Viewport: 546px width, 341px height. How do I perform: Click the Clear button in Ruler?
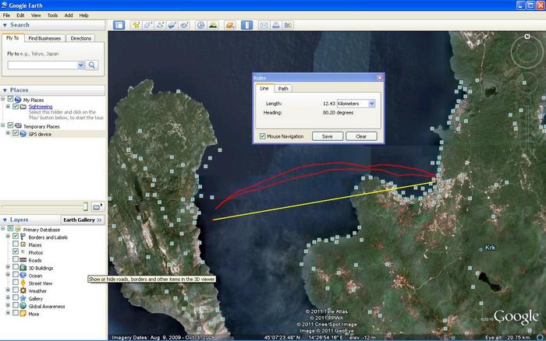coord(361,136)
